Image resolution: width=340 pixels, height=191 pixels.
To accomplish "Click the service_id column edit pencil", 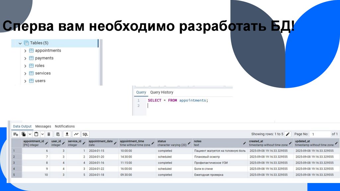I will click(x=84, y=143).
